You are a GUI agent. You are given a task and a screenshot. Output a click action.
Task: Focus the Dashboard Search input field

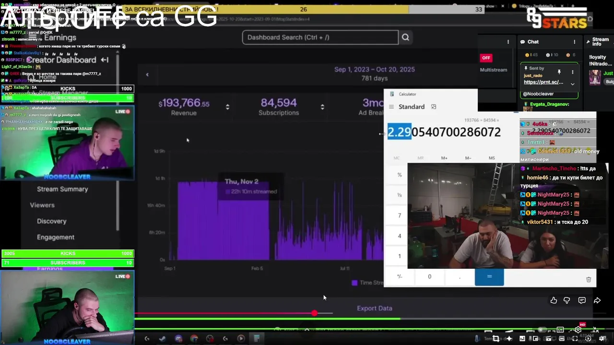tap(320, 37)
